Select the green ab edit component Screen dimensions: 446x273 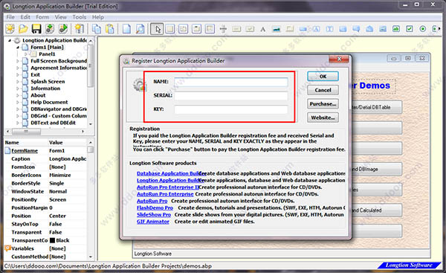point(396,29)
